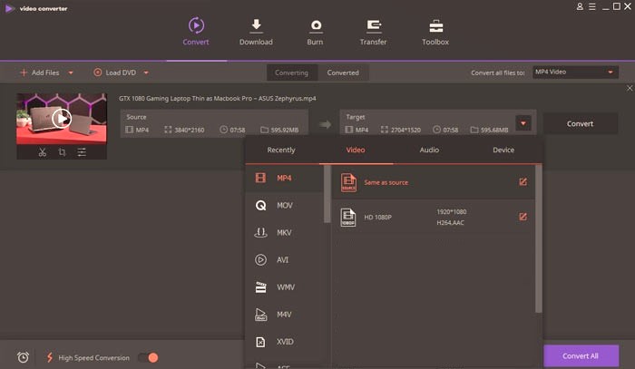Choose the M4V format
635x369 pixels.
285,315
